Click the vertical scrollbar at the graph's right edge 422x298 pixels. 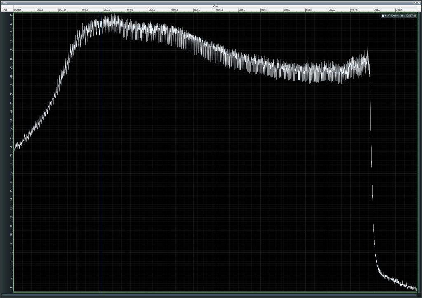[419, 152]
